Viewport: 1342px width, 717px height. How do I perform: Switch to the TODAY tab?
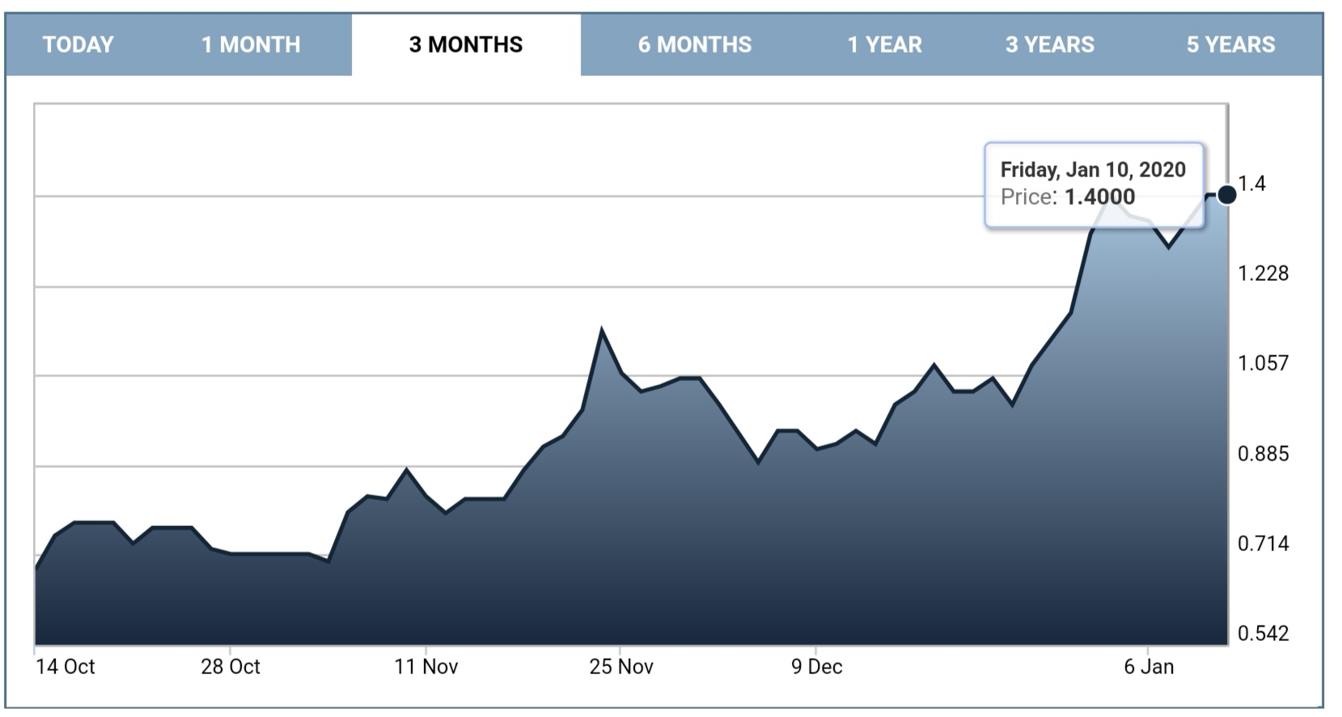coord(78,45)
